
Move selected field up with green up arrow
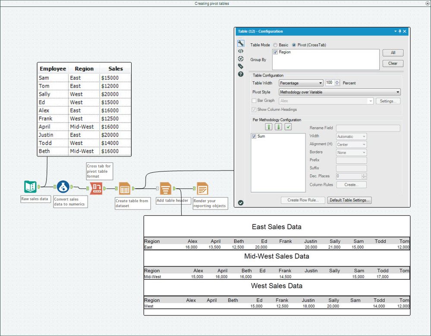click(269, 128)
